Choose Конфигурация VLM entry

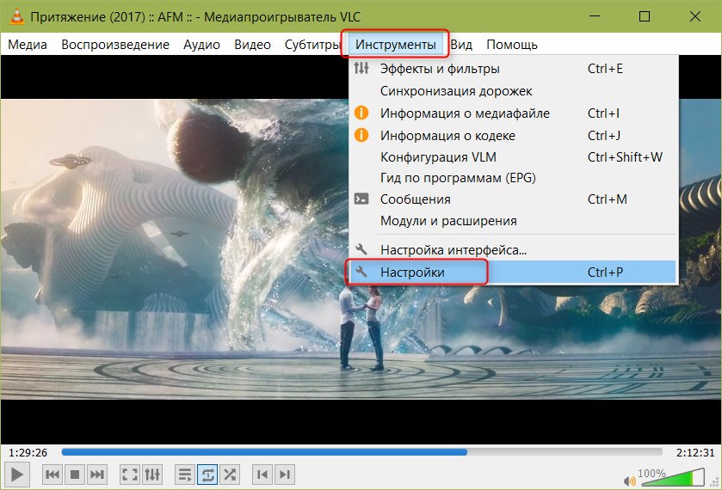[512, 157]
